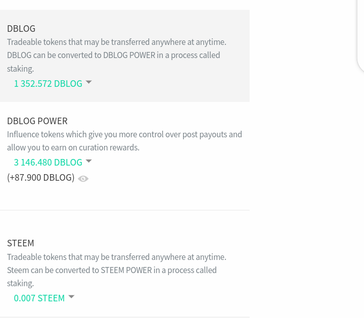Click the STEEM section heading

(20, 243)
